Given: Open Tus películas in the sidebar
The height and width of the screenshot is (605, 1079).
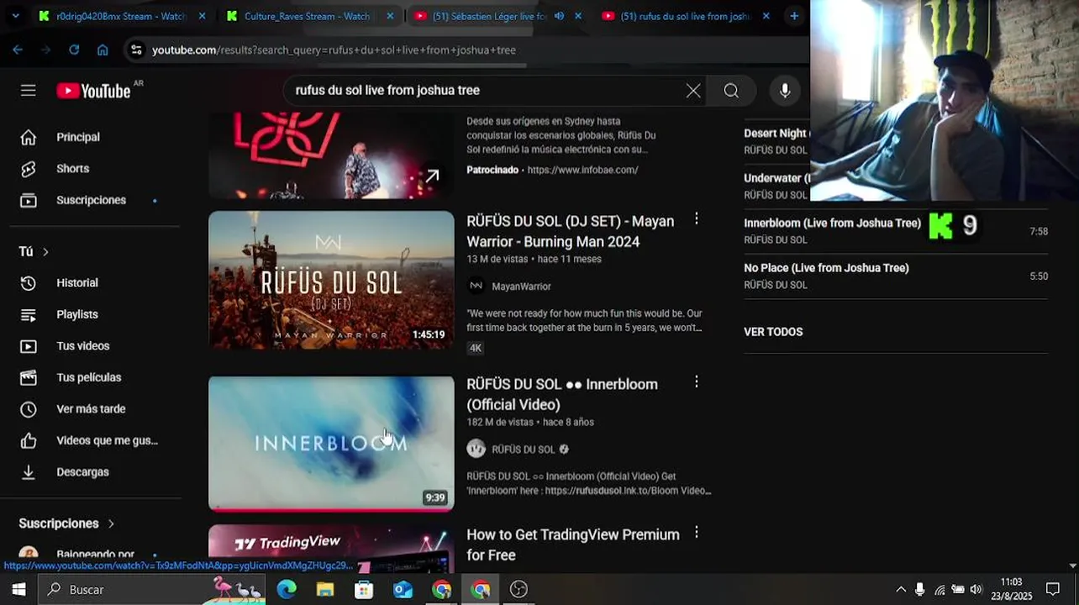Looking at the screenshot, I should coord(90,377).
